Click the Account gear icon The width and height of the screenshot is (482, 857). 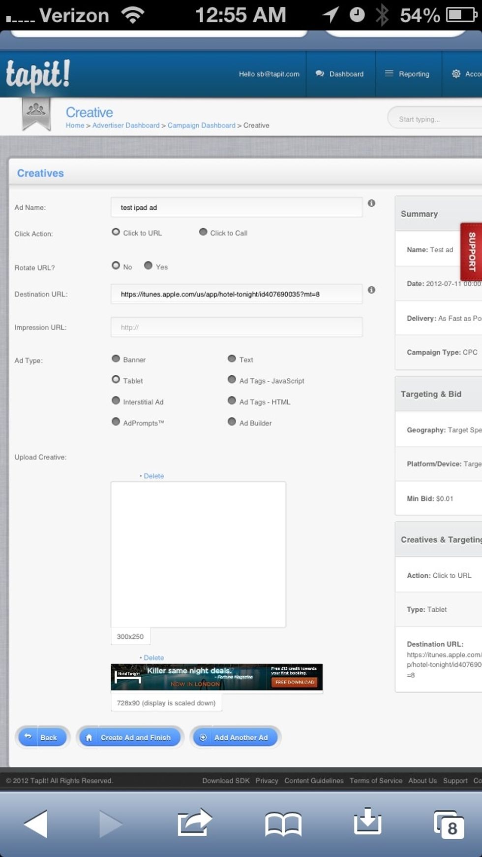pyautogui.click(x=456, y=74)
